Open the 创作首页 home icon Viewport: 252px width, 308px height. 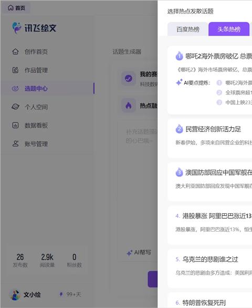(x=15, y=51)
